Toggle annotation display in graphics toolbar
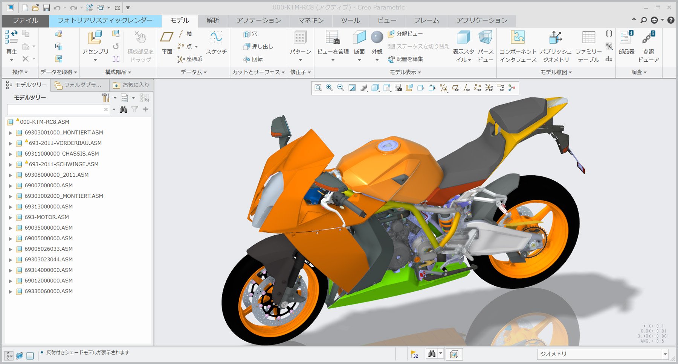Viewport: 678px width, 364px height. pos(500,88)
